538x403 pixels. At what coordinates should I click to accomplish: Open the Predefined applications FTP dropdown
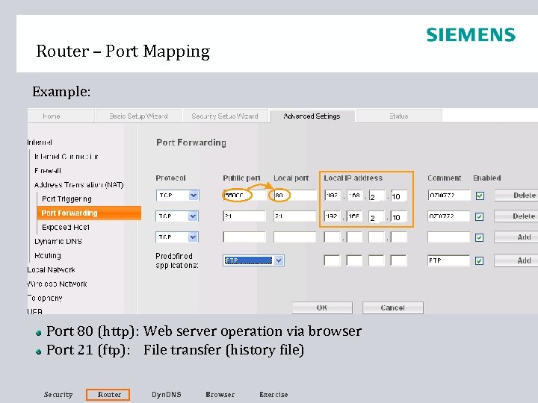pos(253,260)
